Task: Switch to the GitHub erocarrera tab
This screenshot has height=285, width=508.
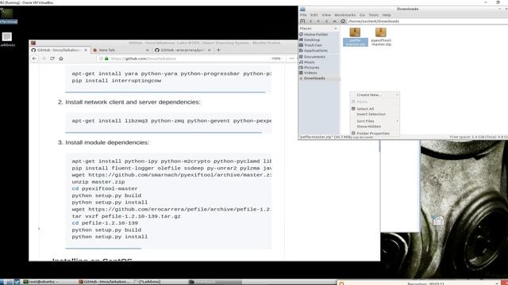Action: pos(183,50)
